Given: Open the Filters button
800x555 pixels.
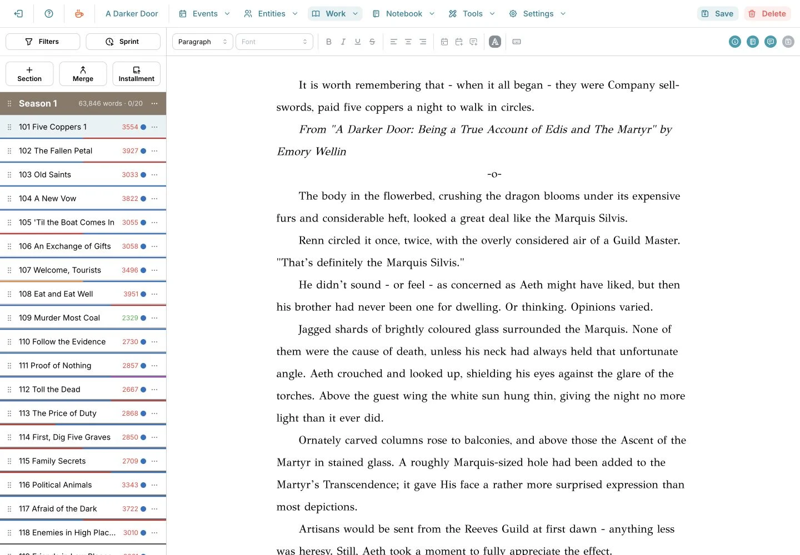Looking at the screenshot, I should tap(43, 42).
